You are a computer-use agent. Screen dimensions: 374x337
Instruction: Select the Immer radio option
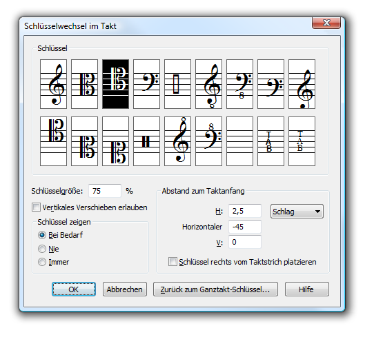[42, 262]
